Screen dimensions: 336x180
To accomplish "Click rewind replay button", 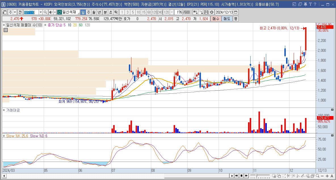I will pos(237,176).
